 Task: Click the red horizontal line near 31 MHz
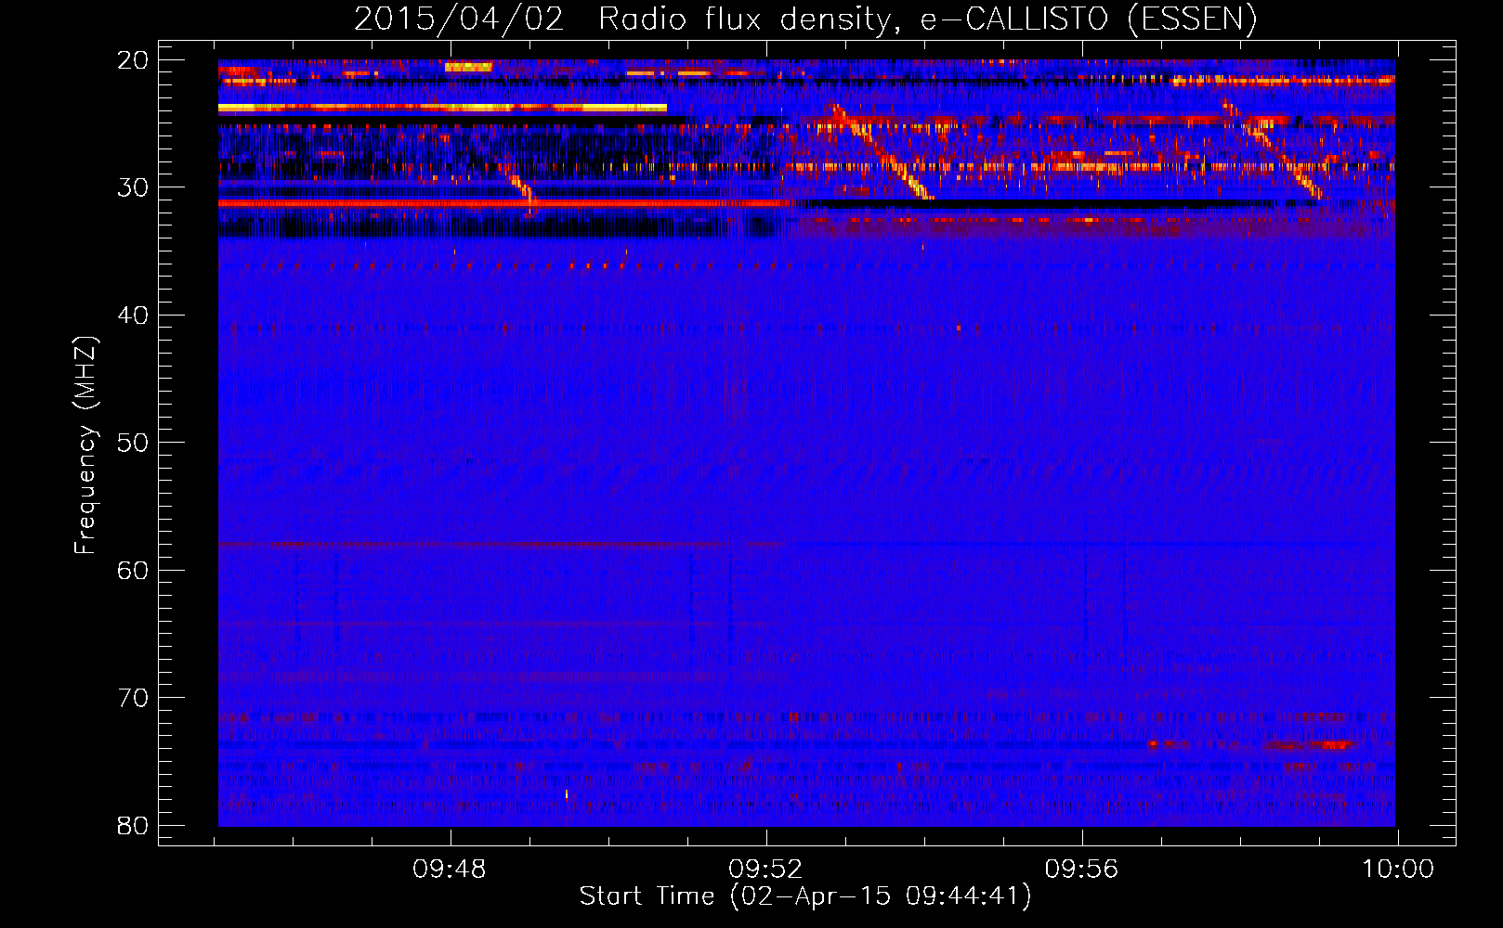(x=503, y=202)
